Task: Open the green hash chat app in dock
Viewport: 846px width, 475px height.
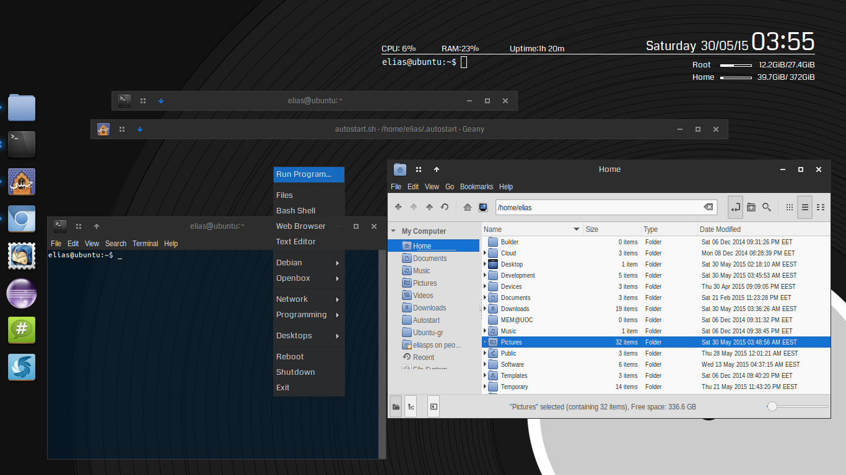Action: 22,330
